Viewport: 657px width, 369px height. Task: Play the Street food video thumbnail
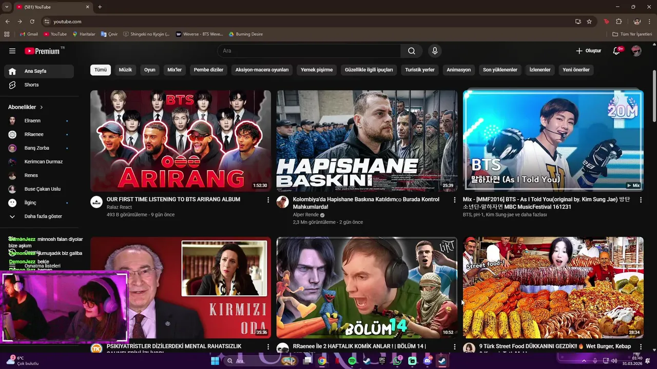(x=553, y=288)
